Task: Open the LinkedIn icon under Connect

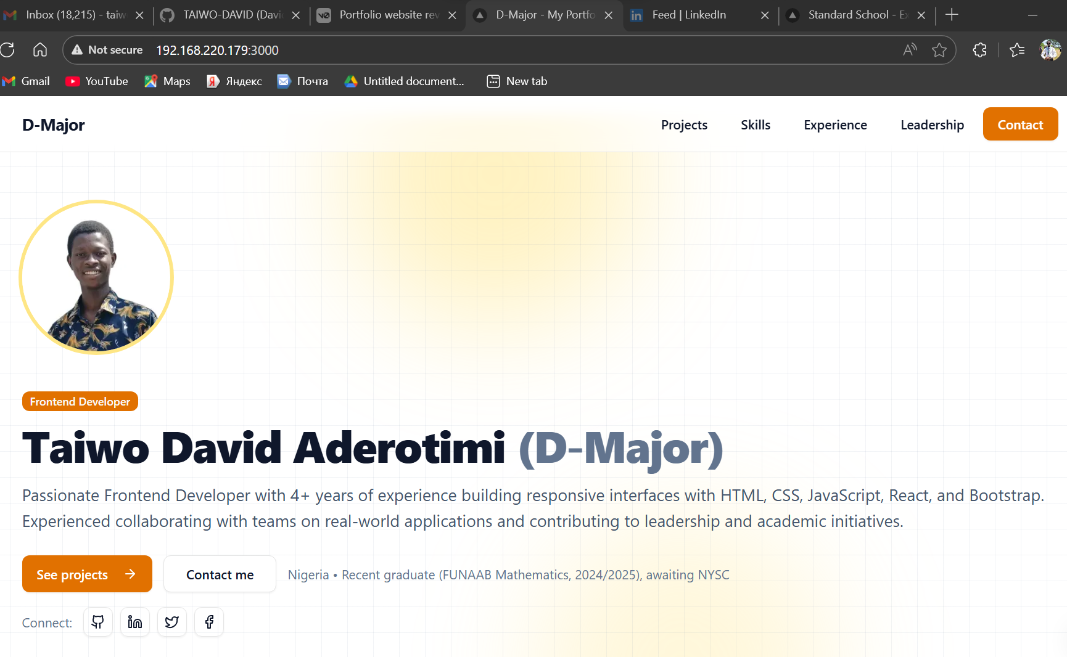Action: coord(134,622)
